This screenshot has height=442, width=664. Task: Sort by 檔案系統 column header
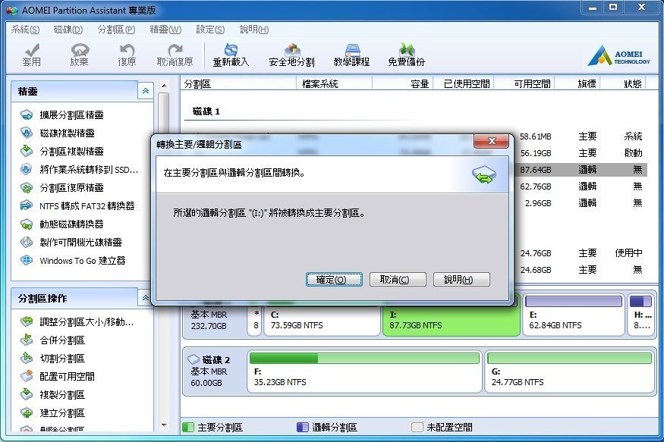pyautogui.click(x=335, y=83)
